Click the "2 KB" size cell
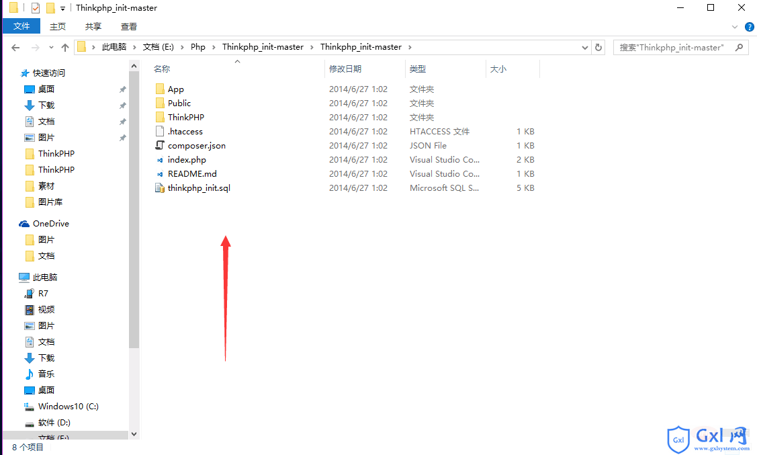 (525, 160)
